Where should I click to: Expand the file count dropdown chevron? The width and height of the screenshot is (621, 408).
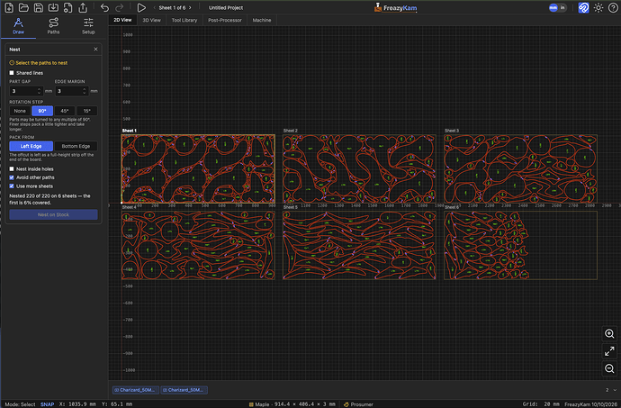click(x=615, y=390)
